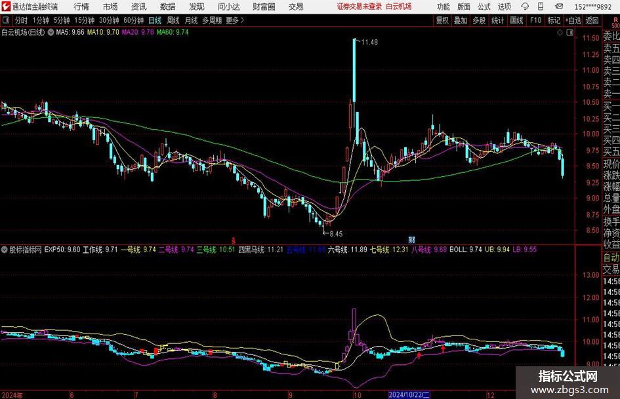Switch to 5分钟 period
This screenshot has height=399, width=620.
pos(61,20)
